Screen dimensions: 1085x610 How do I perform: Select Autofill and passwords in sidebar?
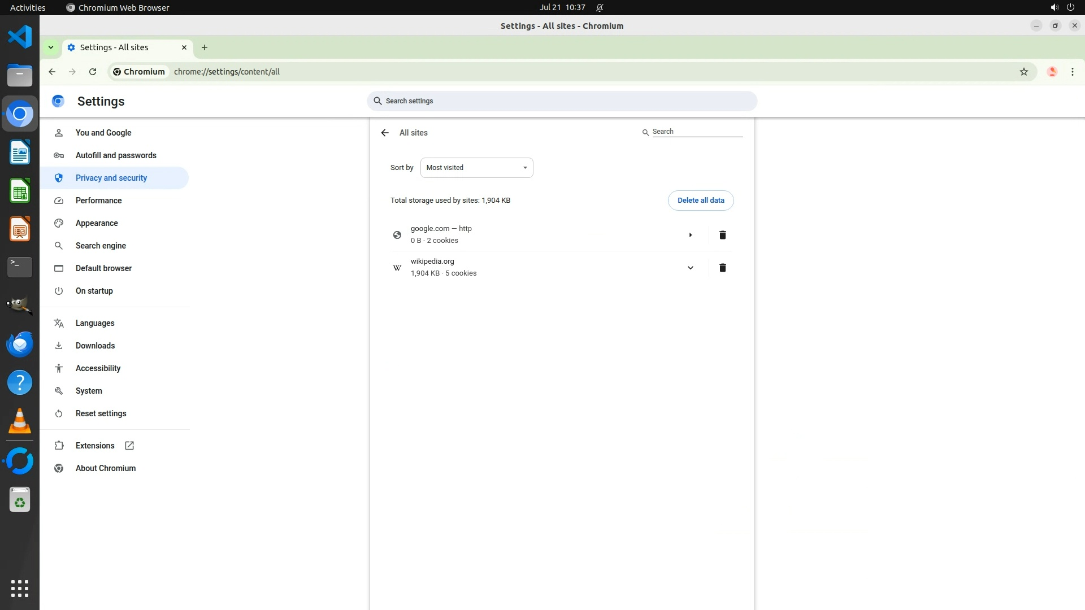(116, 155)
